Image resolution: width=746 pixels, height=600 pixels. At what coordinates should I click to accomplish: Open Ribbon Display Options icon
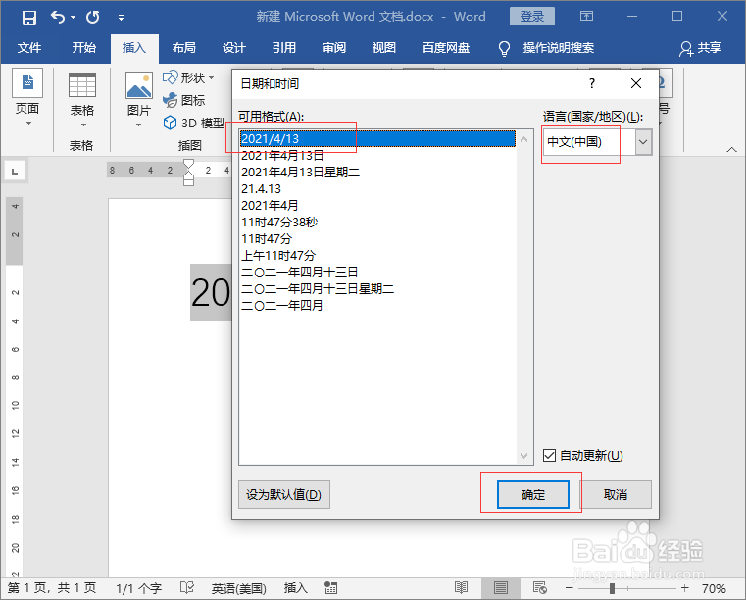click(x=586, y=17)
